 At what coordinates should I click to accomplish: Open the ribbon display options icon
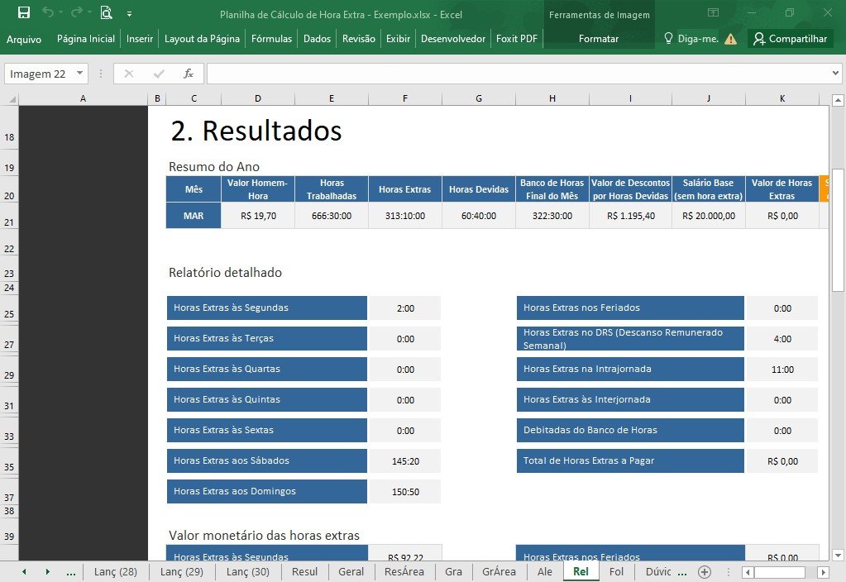(713, 12)
